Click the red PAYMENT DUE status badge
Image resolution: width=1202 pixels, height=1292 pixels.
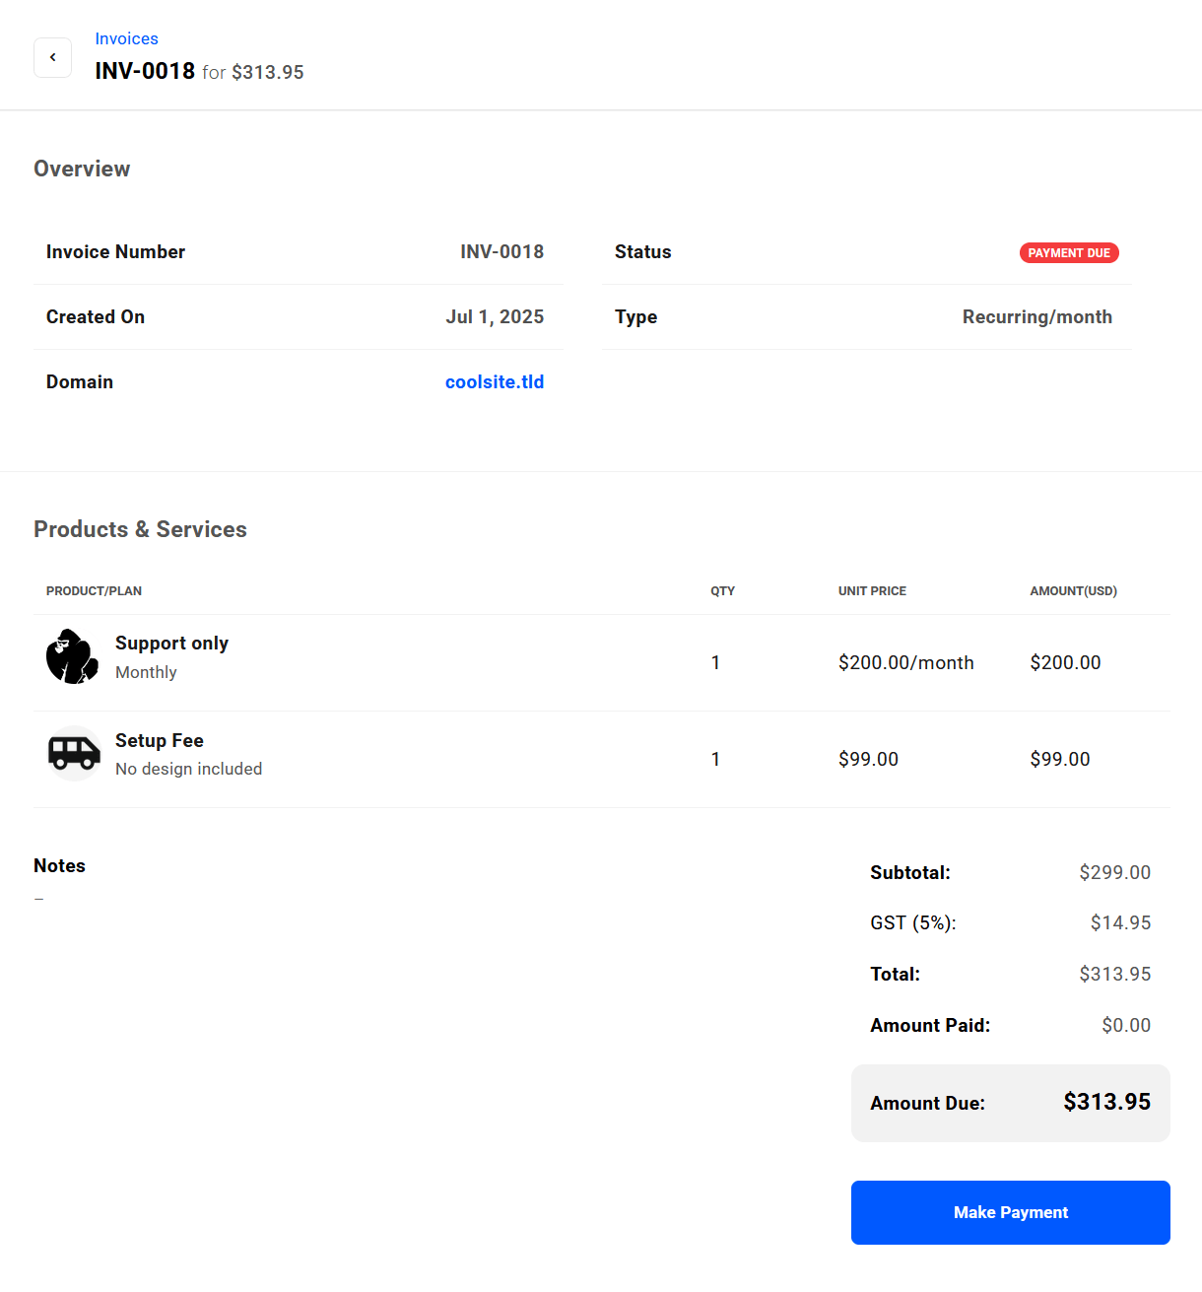(1068, 253)
